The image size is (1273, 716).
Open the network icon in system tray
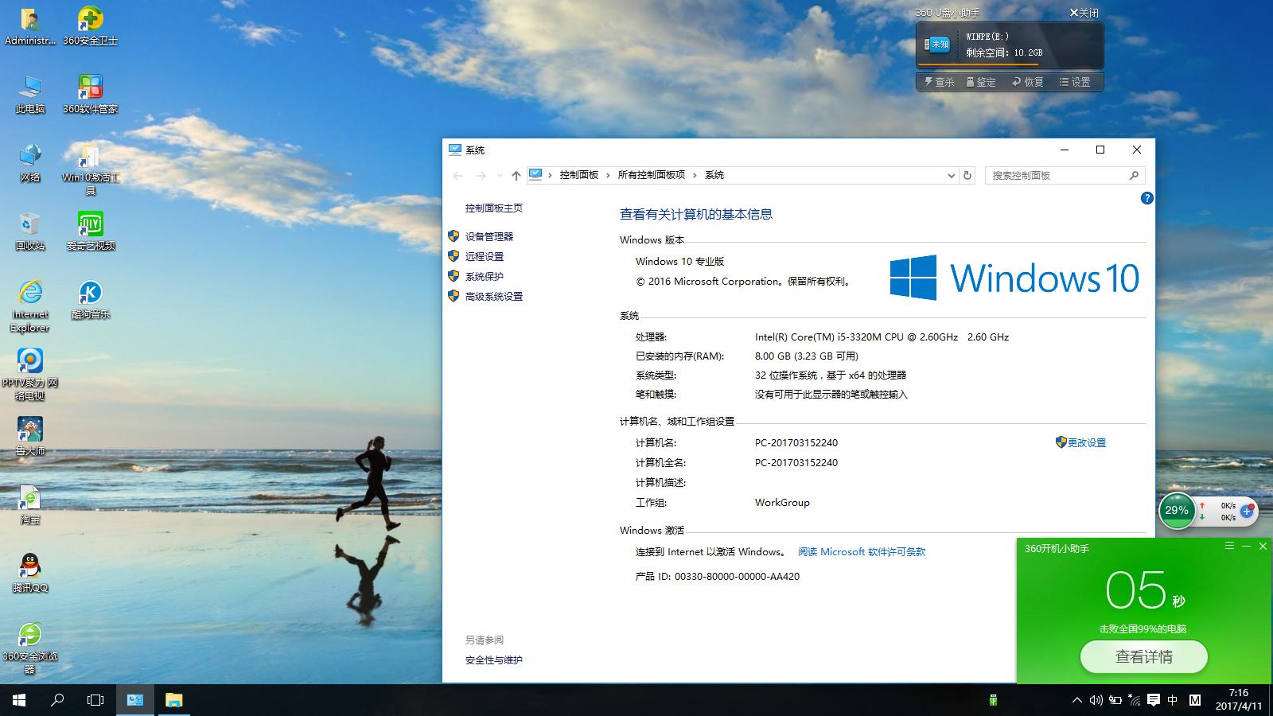click(x=1134, y=700)
